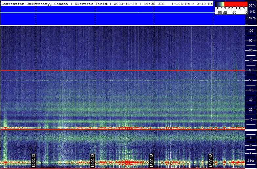Select the "Laurentian University, Canada" header text
Image resolution: width=257 pixels, height=169 pixels.
click(34, 4)
